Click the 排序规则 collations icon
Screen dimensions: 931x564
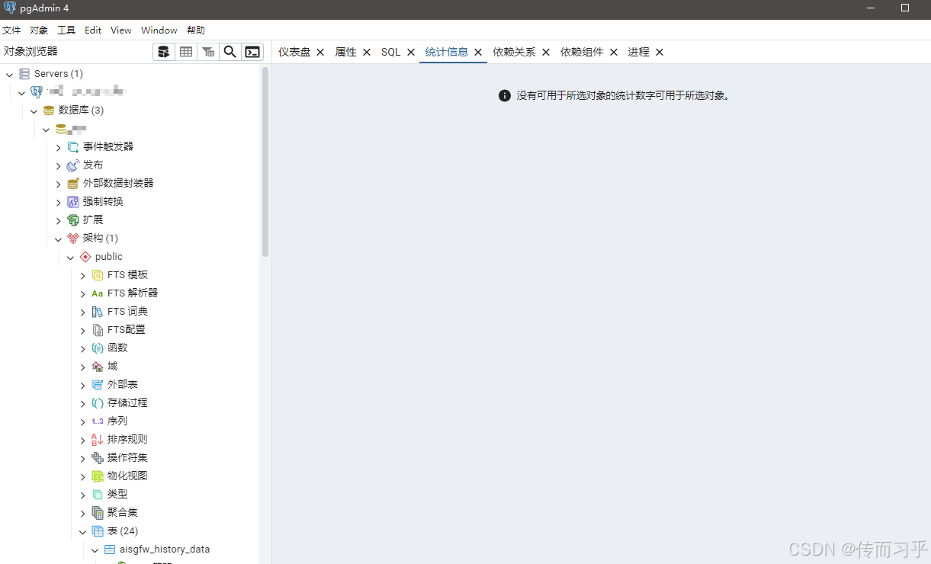point(98,440)
